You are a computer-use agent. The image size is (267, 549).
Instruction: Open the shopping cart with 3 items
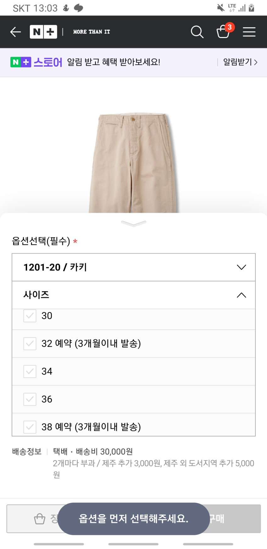click(224, 31)
